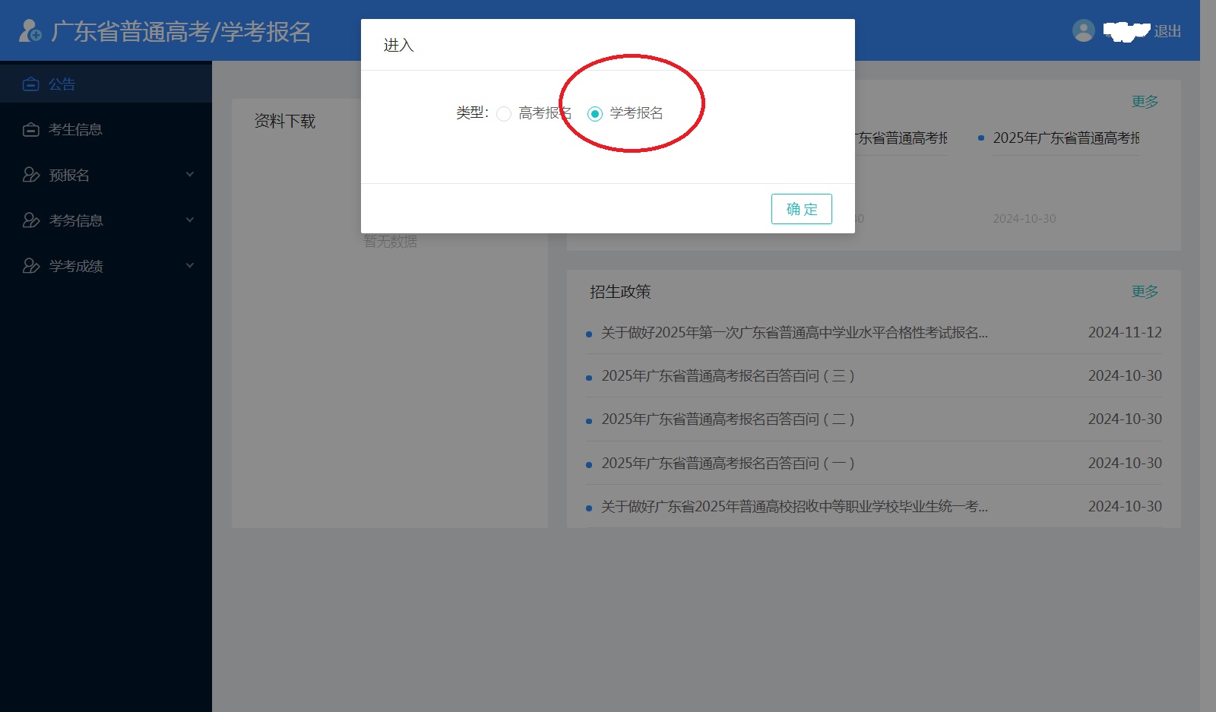Open the 预报名 sidebar menu
Screen dimensions: 1216x712
click(x=106, y=175)
